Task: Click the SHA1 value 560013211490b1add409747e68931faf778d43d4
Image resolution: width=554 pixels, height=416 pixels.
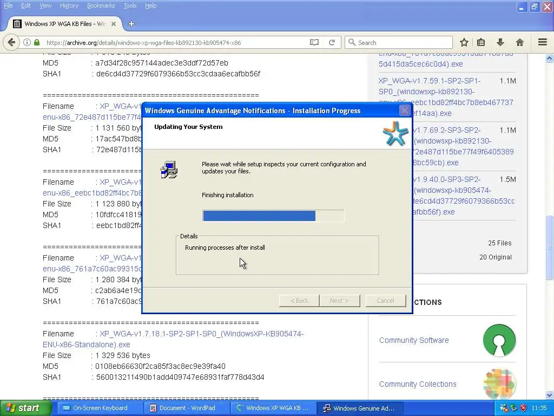Action: point(180,378)
